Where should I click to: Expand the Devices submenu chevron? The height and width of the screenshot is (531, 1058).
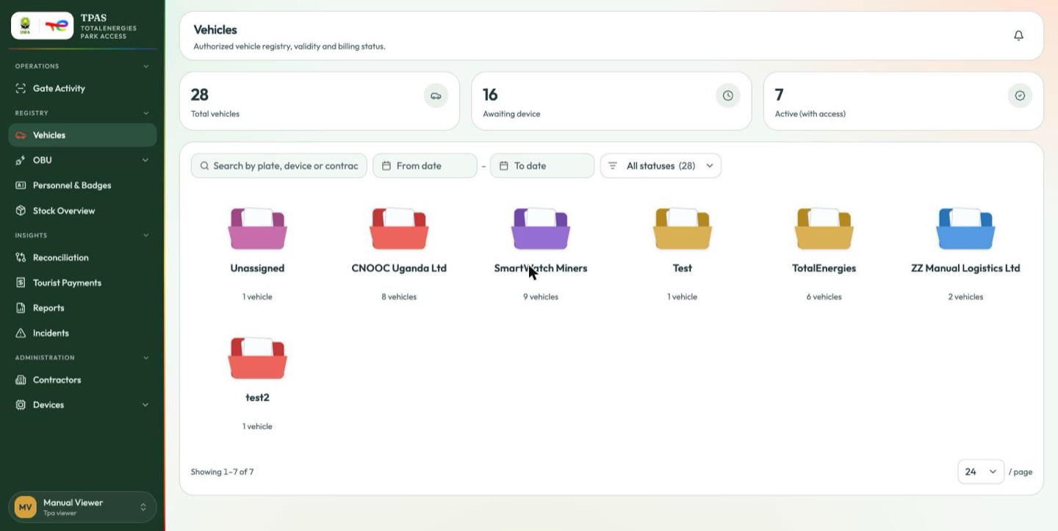tap(145, 405)
